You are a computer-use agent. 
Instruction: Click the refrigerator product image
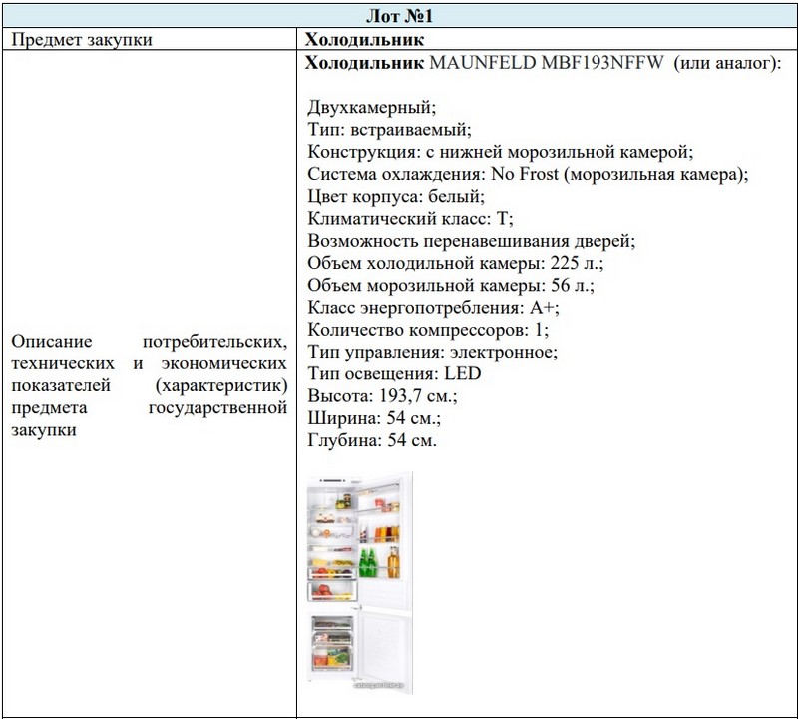coord(356,584)
